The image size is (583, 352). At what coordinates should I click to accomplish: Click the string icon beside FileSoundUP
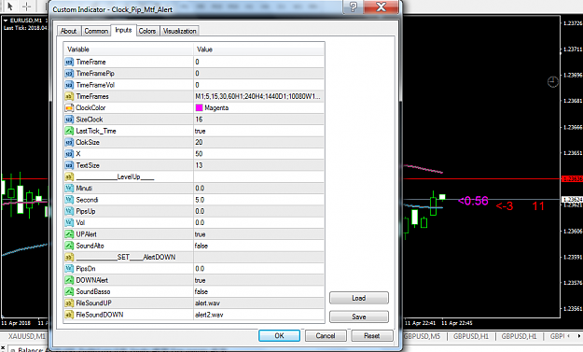tap(69, 303)
